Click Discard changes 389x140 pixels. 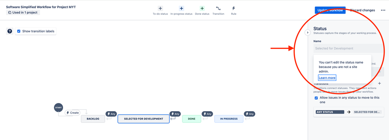click(363, 10)
